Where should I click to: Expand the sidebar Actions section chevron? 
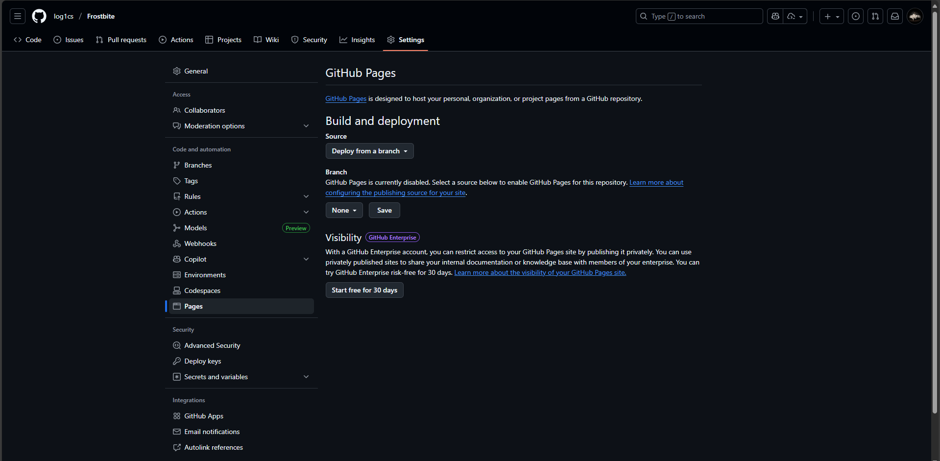click(306, 212)
